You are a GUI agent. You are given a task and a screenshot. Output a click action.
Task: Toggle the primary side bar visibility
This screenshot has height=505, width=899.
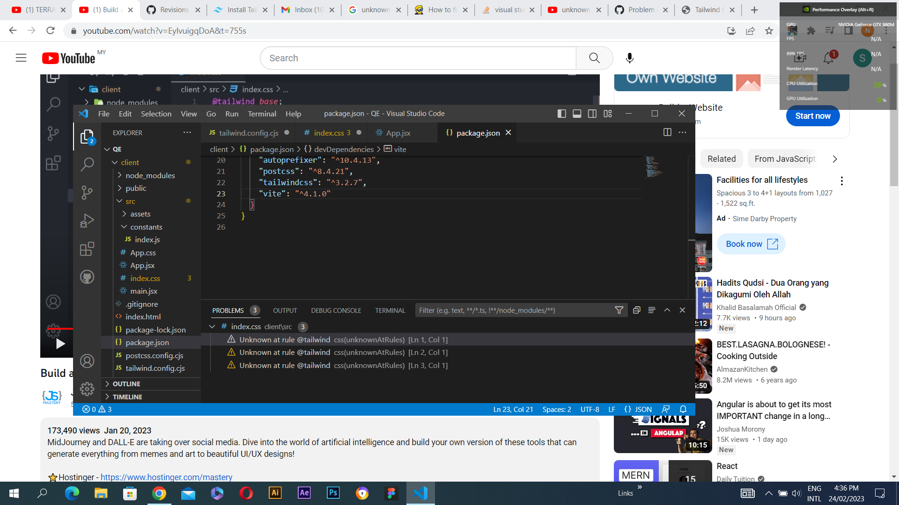[562, 113]
